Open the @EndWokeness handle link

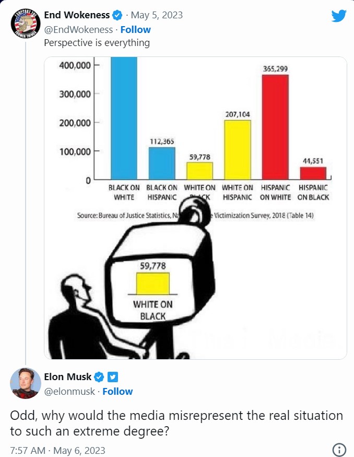click(78, 30)
